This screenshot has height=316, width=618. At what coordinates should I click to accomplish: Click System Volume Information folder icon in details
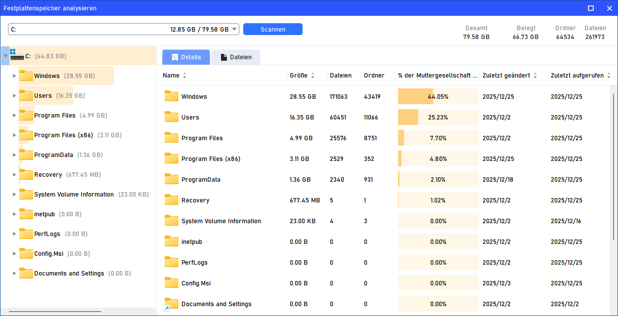click(x=171, y=221)
